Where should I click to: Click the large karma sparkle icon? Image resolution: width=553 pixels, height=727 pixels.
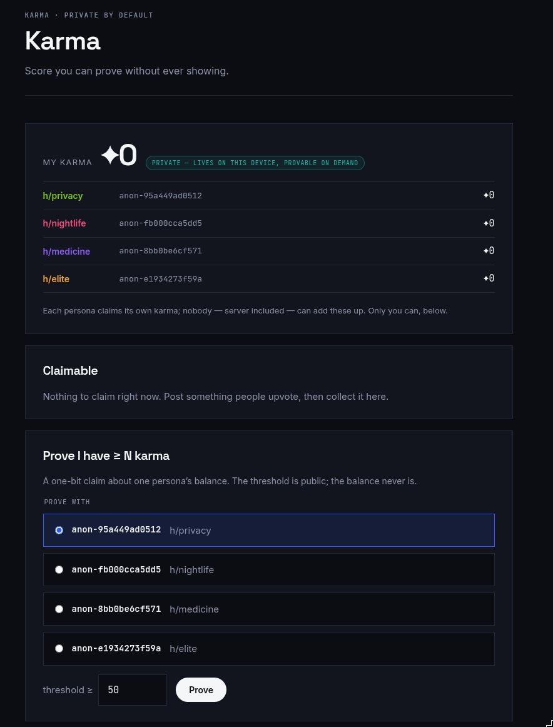click(x=109, y=155)
